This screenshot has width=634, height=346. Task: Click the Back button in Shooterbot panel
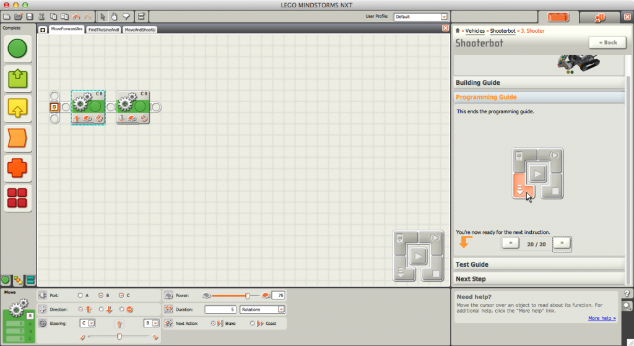(x=607, y=43)
